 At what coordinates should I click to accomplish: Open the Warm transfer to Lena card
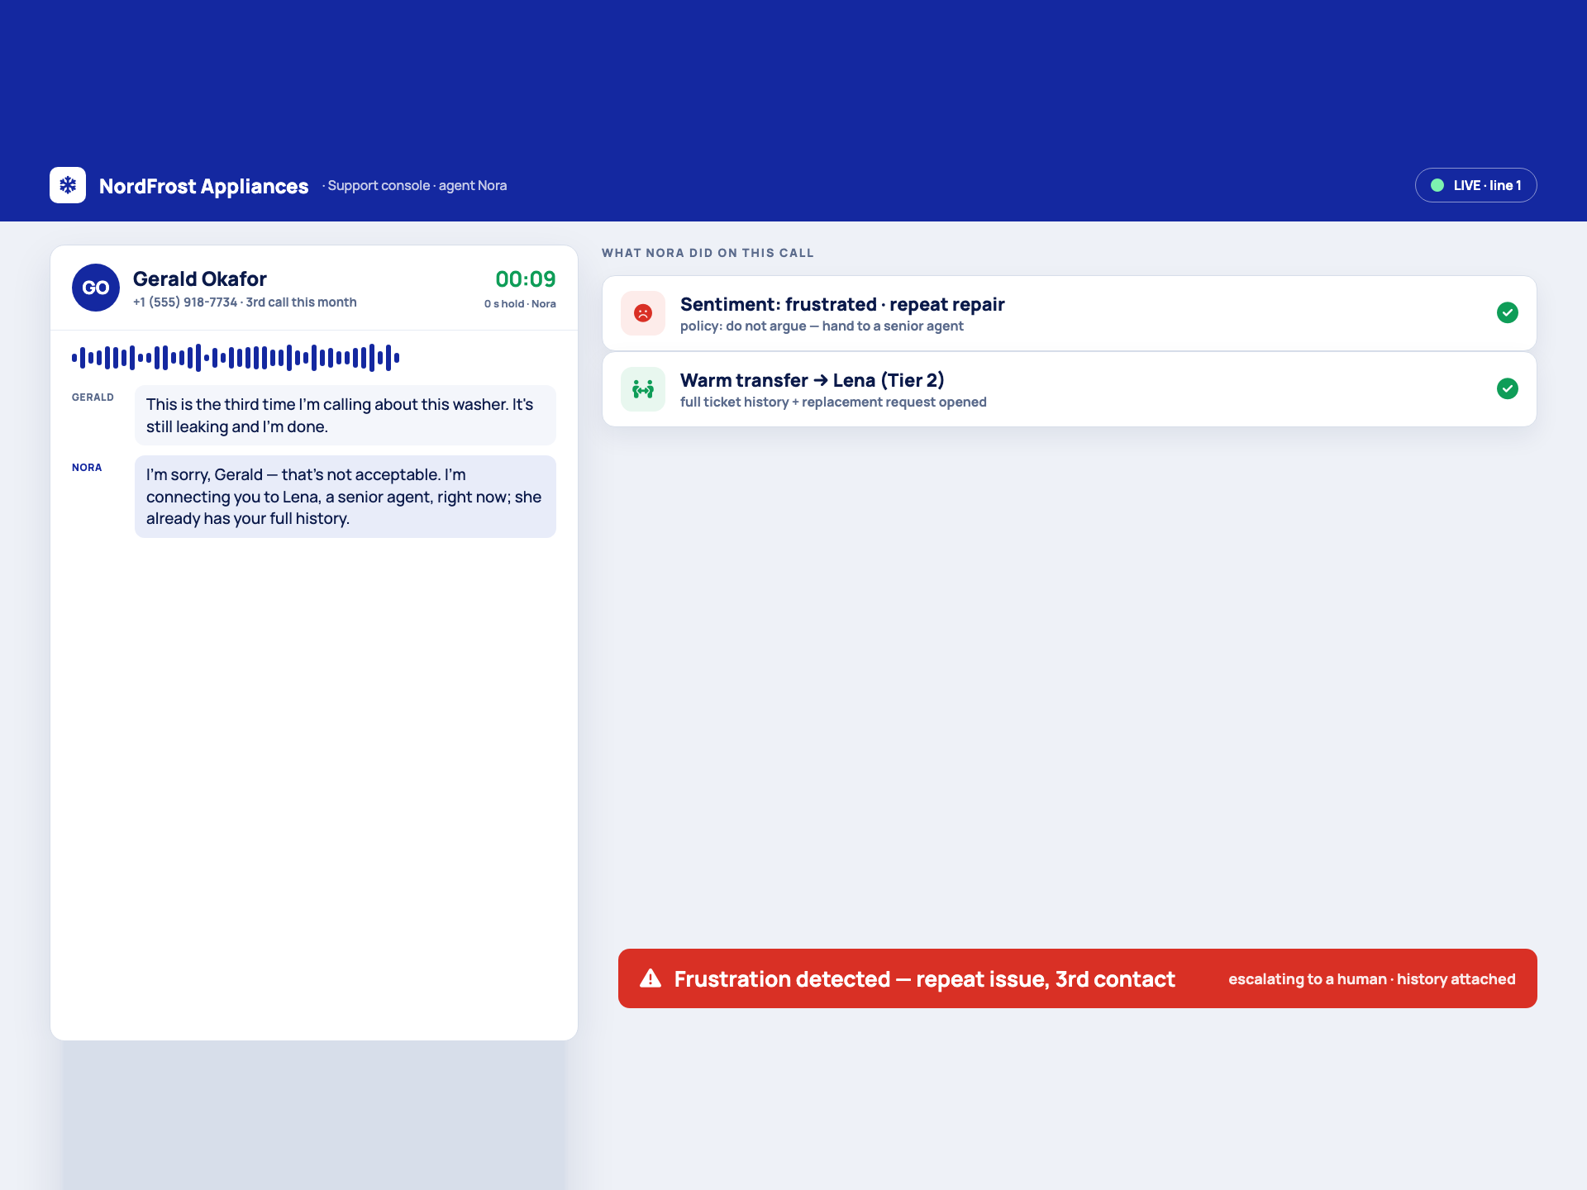point(1070,389)
